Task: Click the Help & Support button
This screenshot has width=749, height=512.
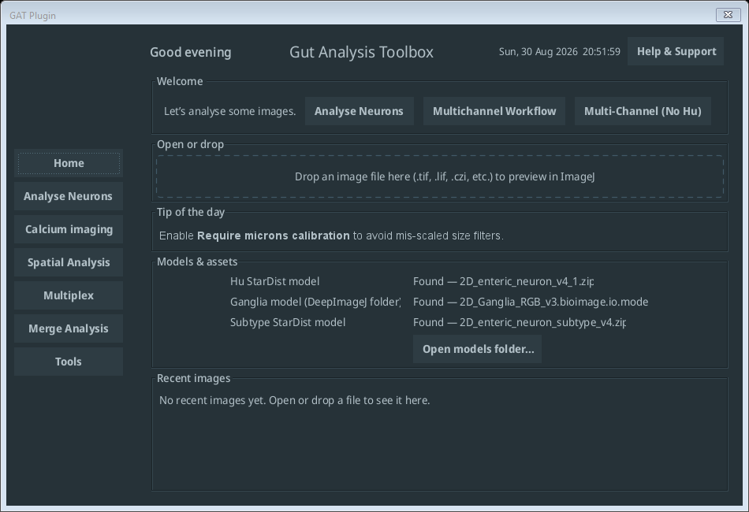Action: click(676, 51)
